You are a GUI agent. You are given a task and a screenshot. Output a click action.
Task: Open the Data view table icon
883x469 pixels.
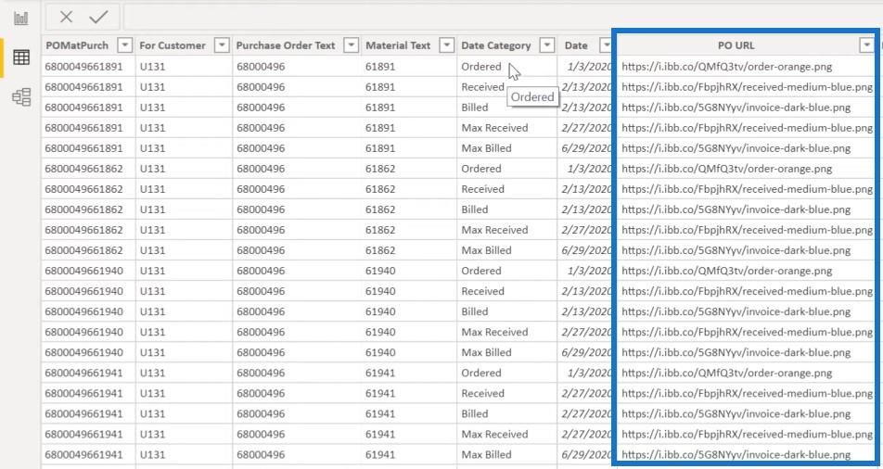pos(21,57)
